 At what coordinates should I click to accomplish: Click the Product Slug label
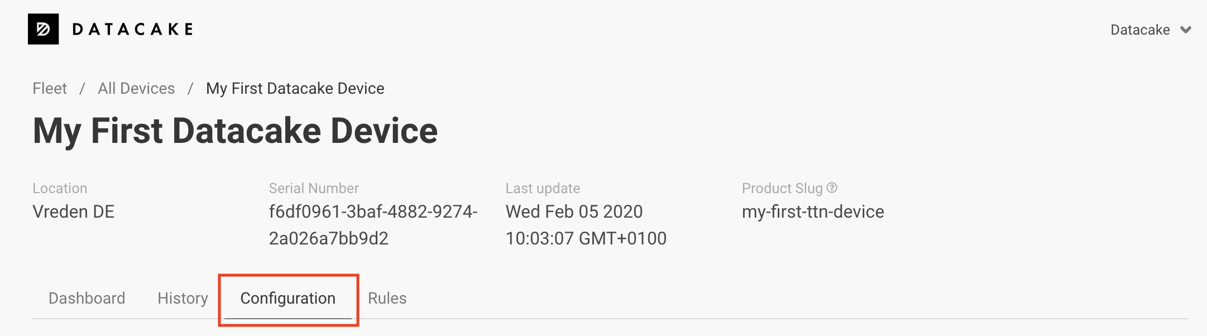[x=782, y=188]
